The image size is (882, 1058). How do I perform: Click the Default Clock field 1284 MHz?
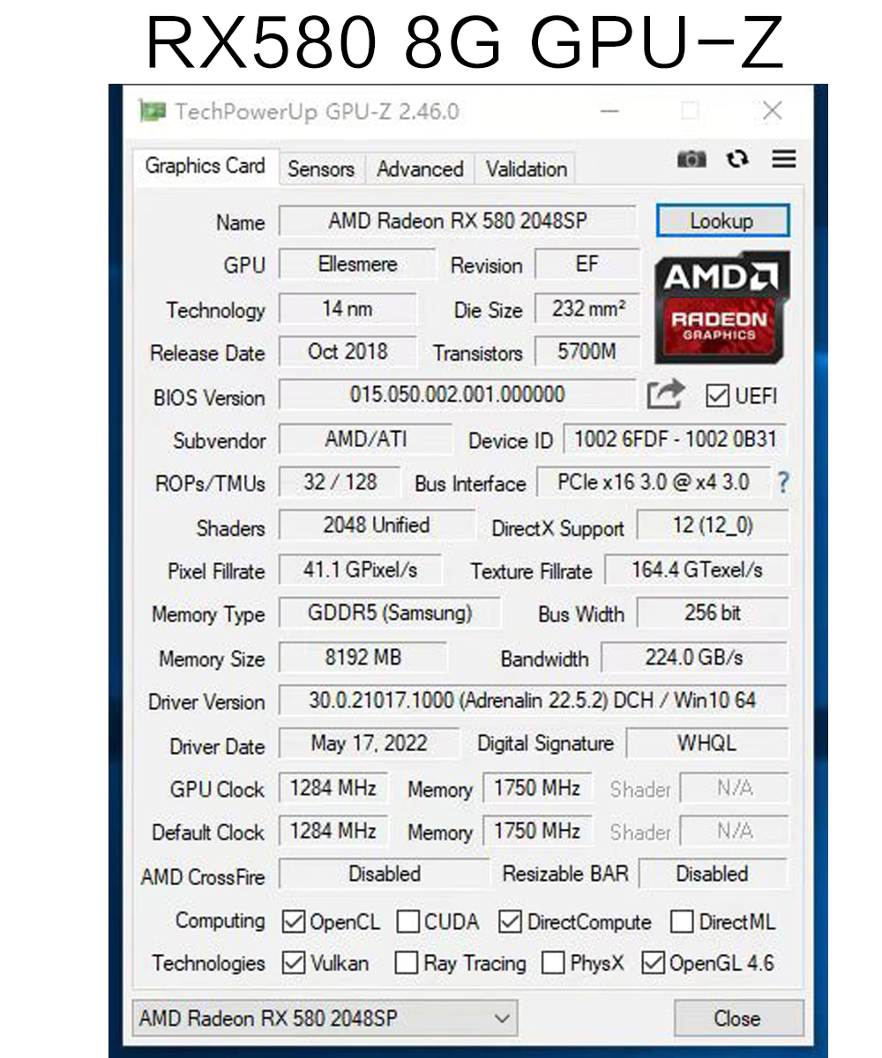pyautogui.click(x=333, y=831)
